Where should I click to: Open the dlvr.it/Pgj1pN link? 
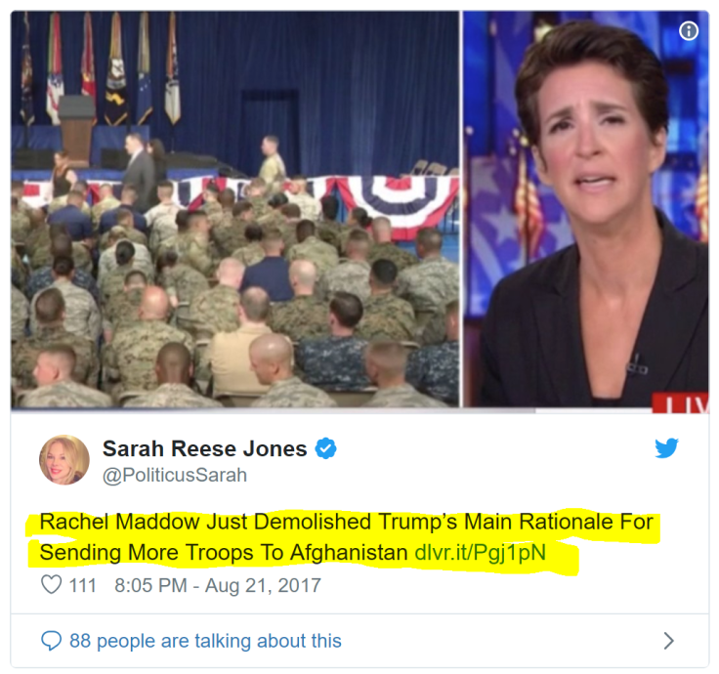pos(480,553)
